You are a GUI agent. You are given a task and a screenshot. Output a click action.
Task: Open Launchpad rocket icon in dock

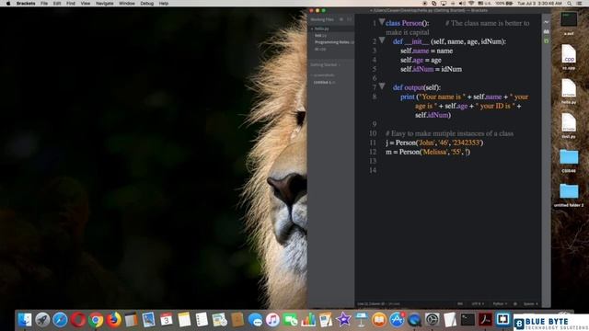tap(42, 320)
